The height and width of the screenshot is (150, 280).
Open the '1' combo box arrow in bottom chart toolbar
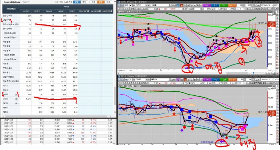pos(245,83)
